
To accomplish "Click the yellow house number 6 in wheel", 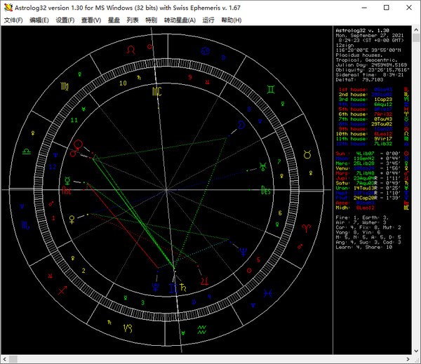I will 280,213.
